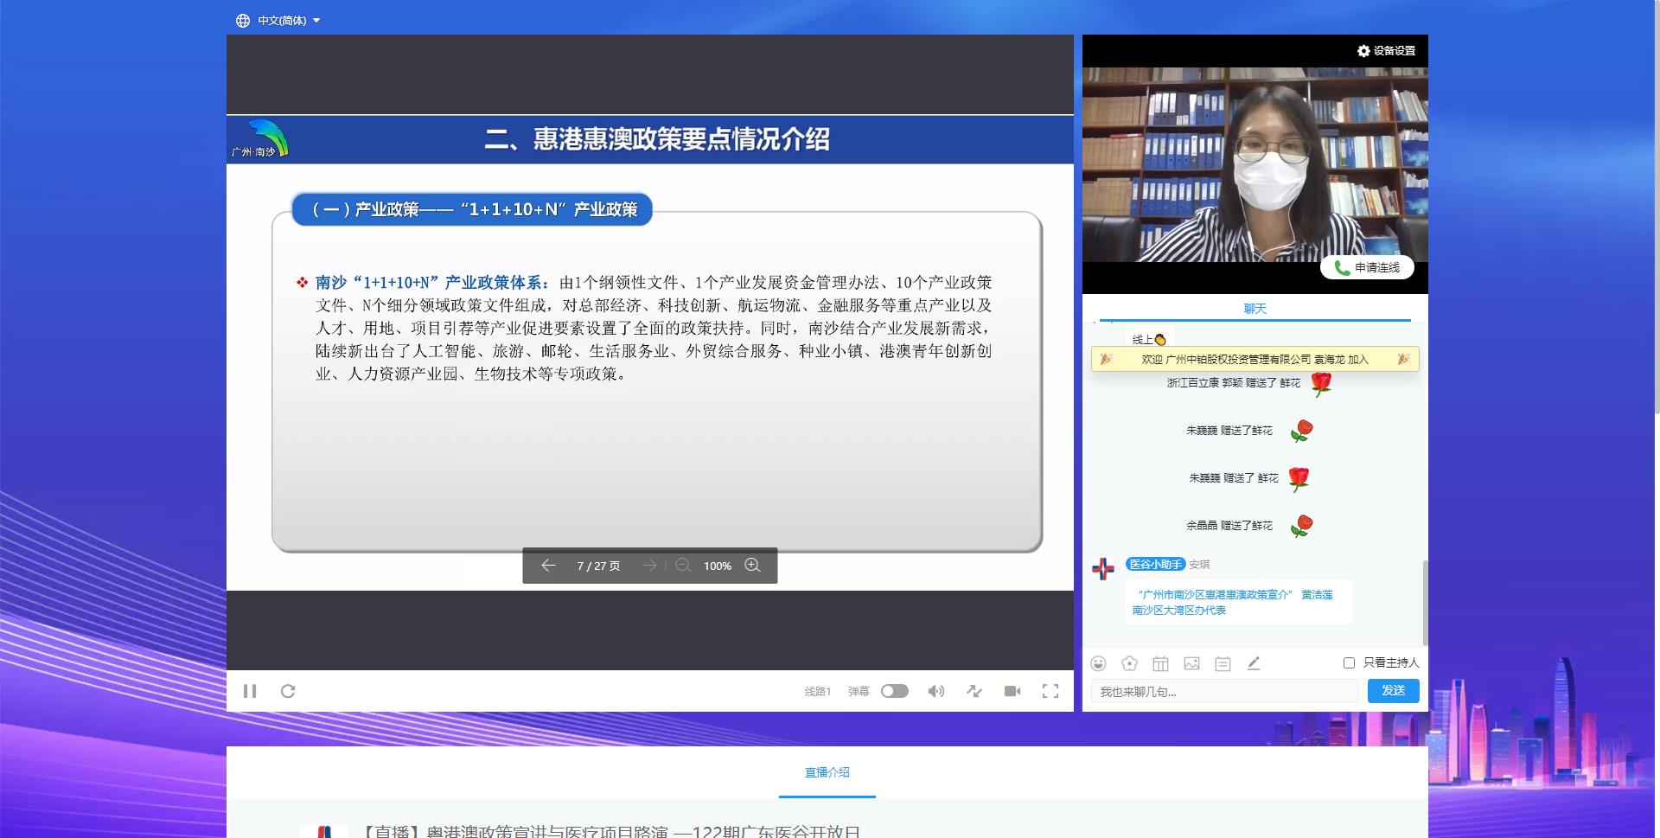1660x838 pixels.
Task: Mute the stream volume speaker icon
Action: pos(935,691)
